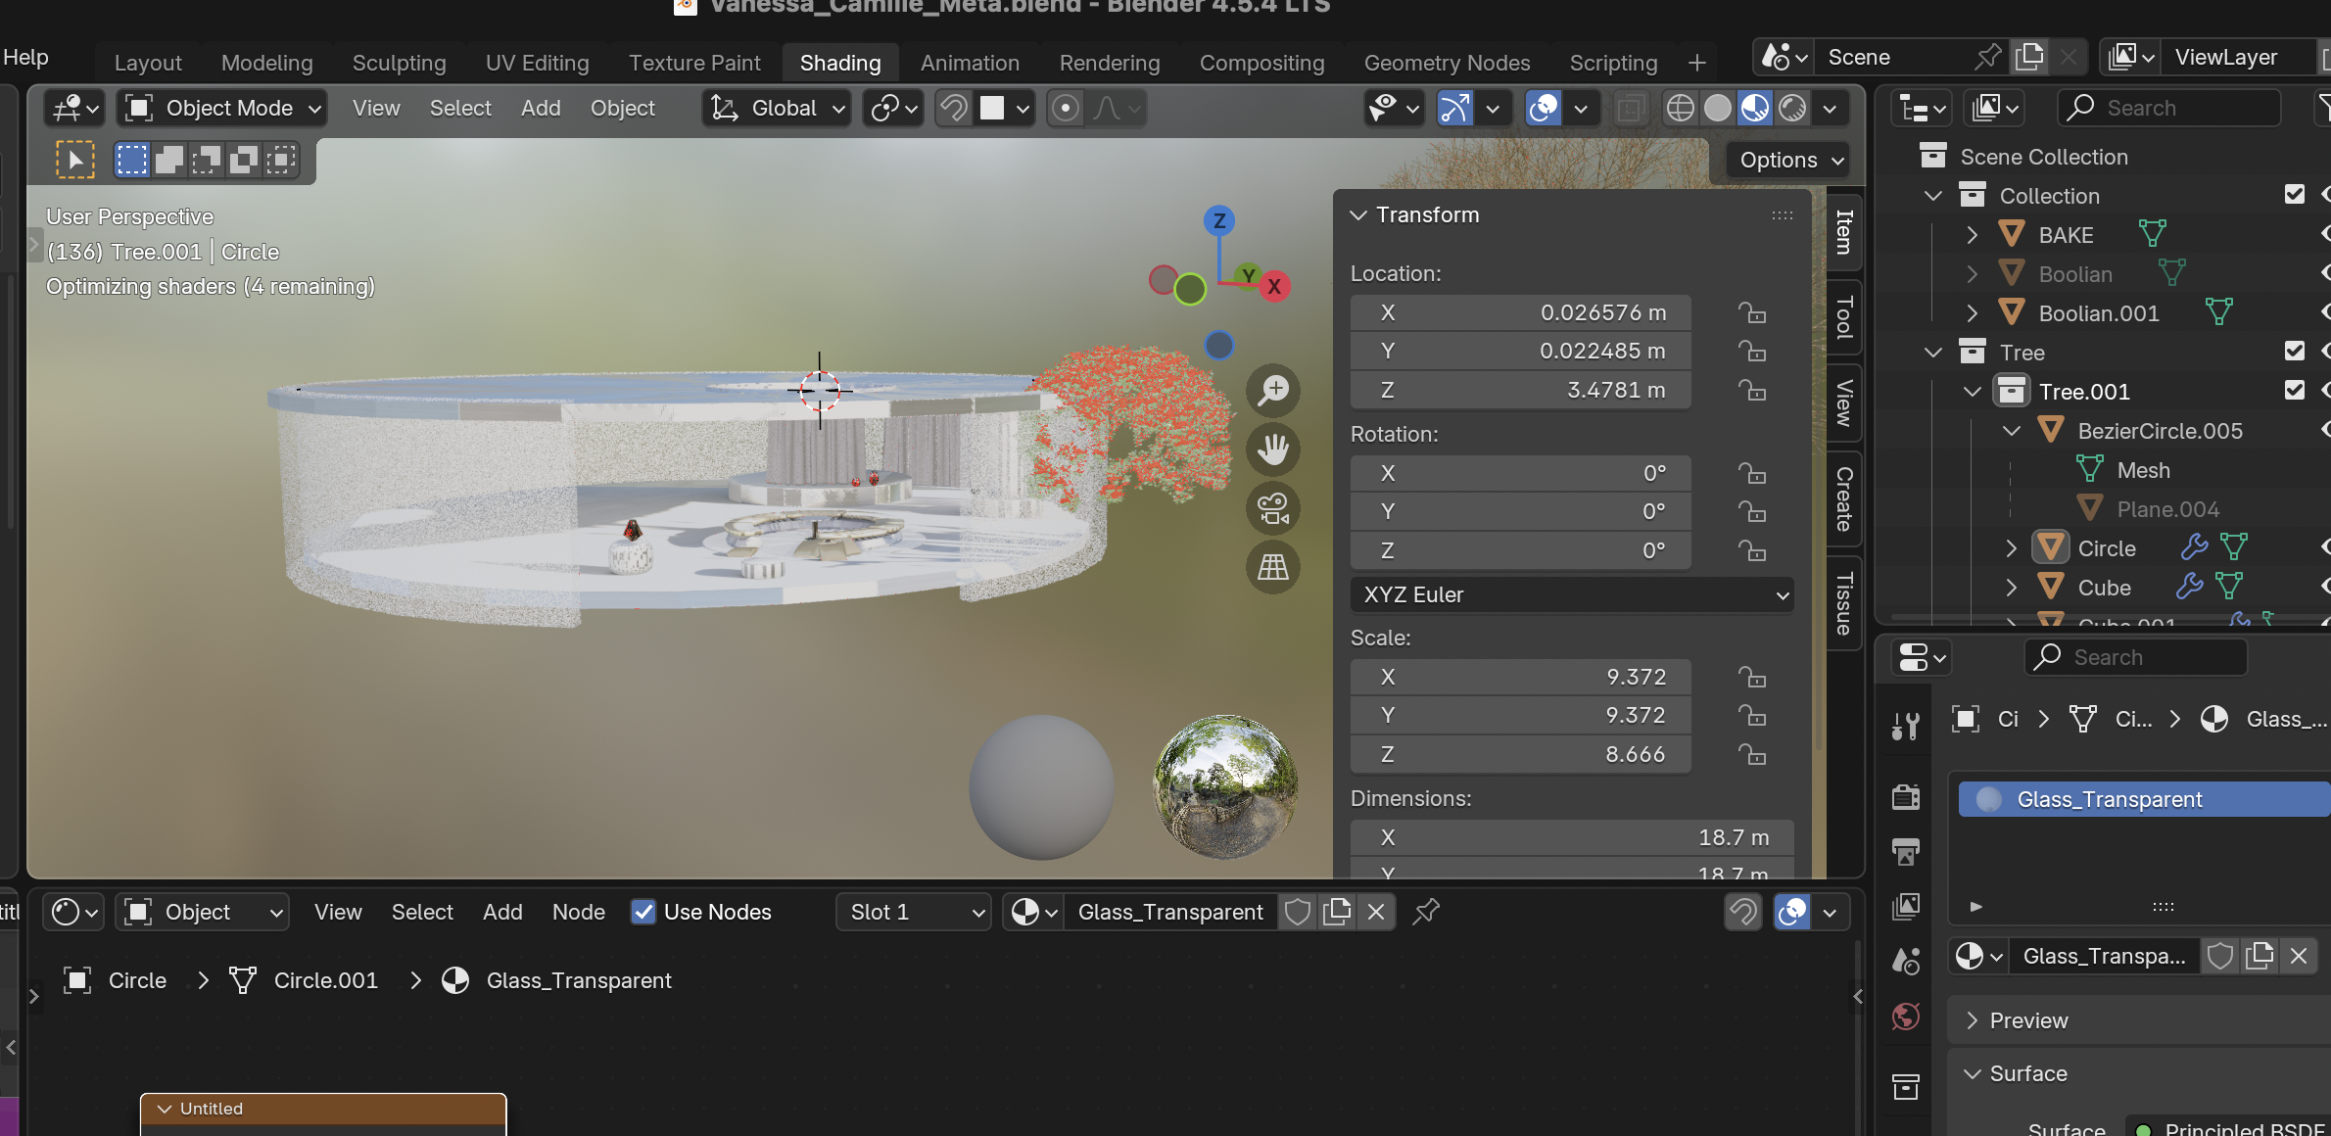Select rendered viewport shading mode
Viewport: 2331px width, 1136px height.
point(1792,108)
